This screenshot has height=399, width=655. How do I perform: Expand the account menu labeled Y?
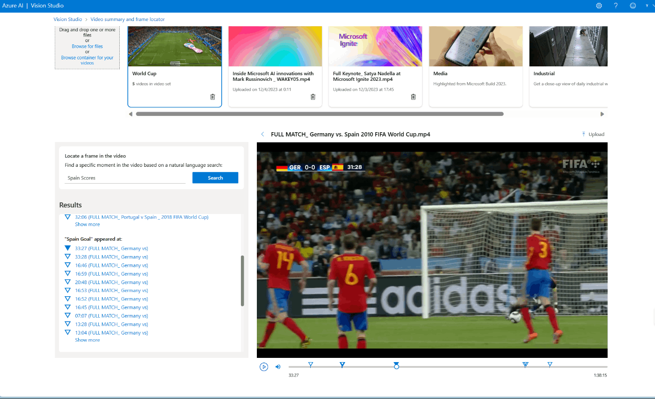click(x=650, y=6)
